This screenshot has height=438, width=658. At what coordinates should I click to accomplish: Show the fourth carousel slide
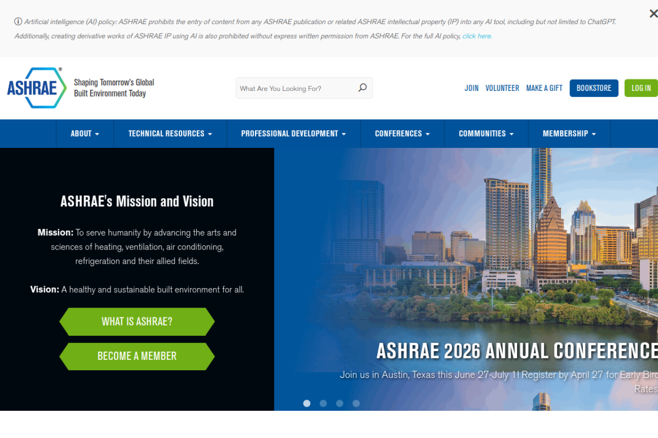click(x=356, y=404)
